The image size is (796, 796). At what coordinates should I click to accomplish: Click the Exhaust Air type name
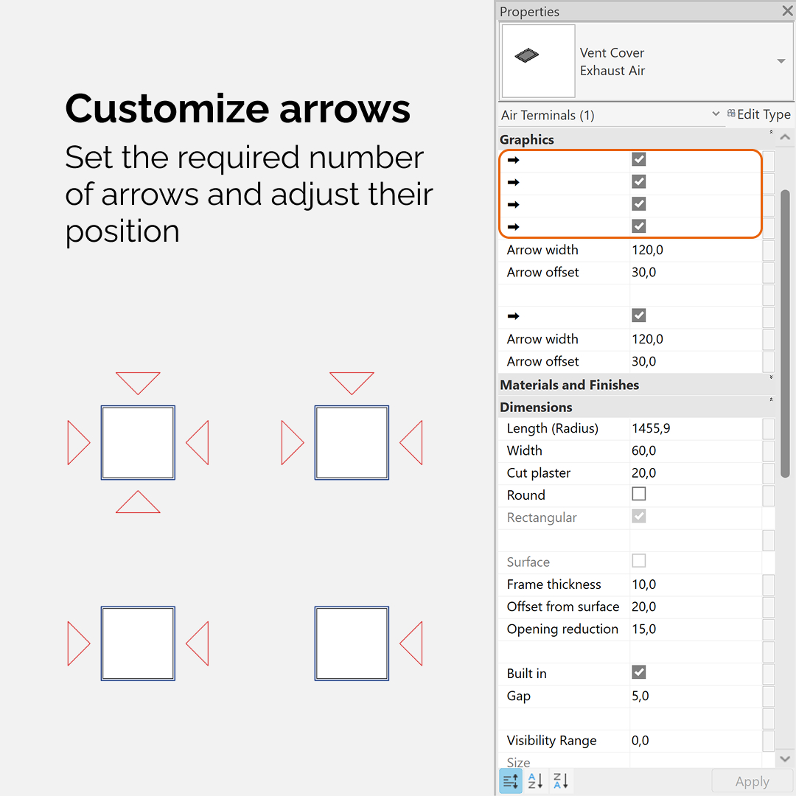pyautogui.click(x=612, y=71)
